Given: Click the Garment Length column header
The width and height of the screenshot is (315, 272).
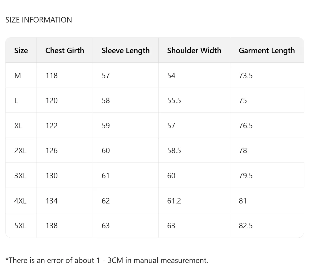Looking at the screenshot, I should point(267,51).
